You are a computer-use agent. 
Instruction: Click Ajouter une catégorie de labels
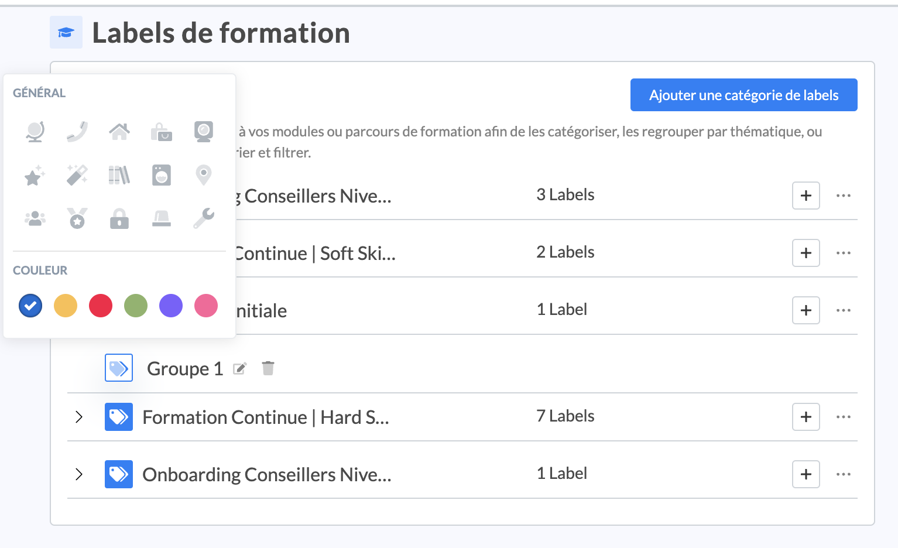(743, 95)
